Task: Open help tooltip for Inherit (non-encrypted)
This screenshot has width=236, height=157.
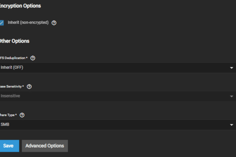Action: click(54, 23)
